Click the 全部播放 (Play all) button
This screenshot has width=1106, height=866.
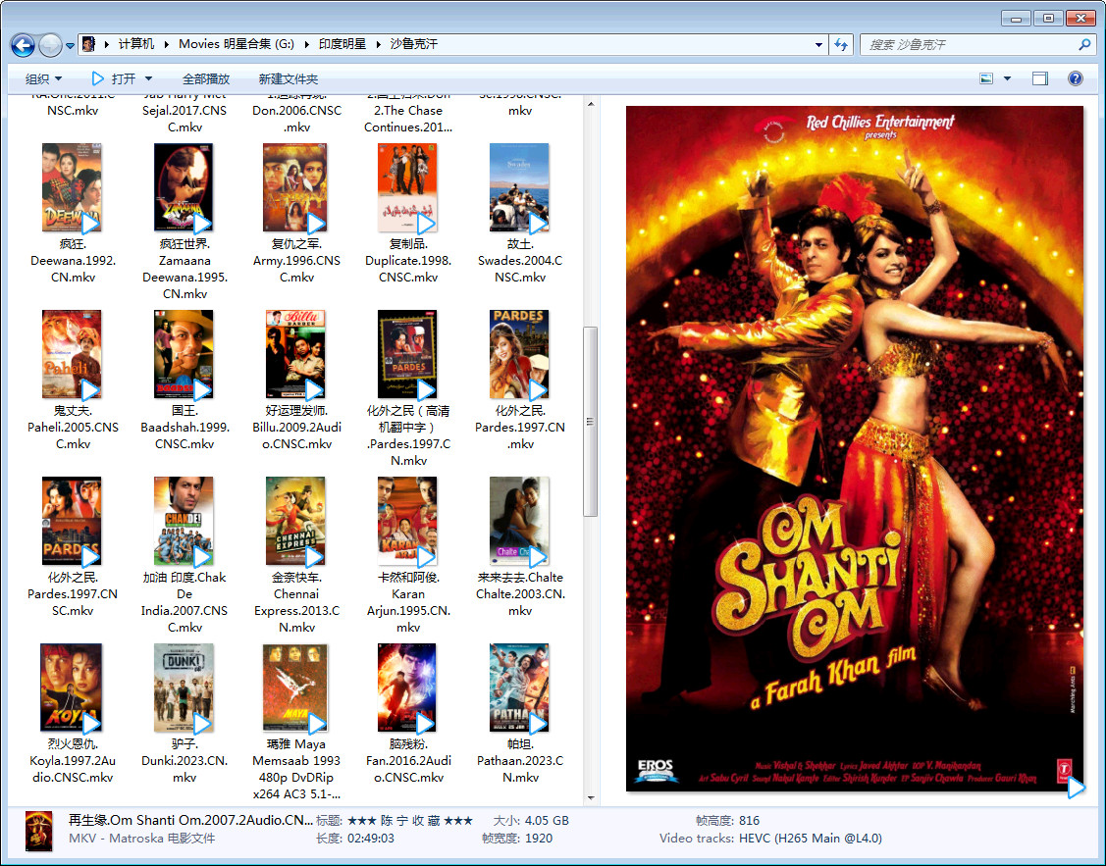coord(206,78)
